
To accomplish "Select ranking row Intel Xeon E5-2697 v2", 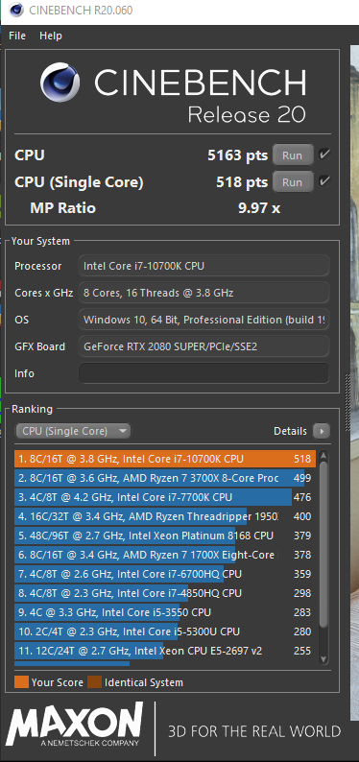I will [165, 651].
